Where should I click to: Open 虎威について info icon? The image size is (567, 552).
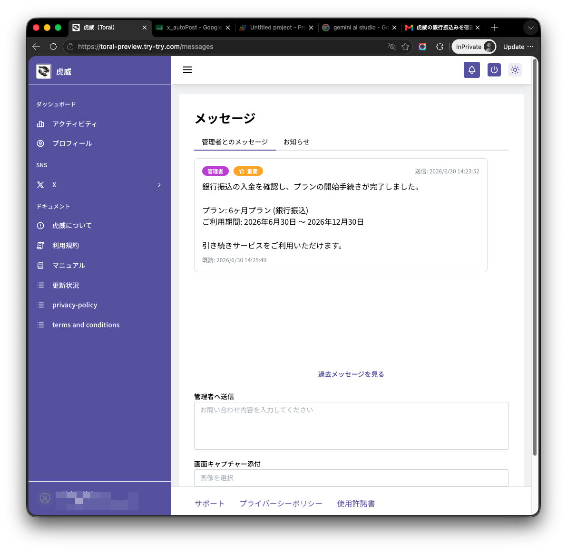[x=40, y=226]
